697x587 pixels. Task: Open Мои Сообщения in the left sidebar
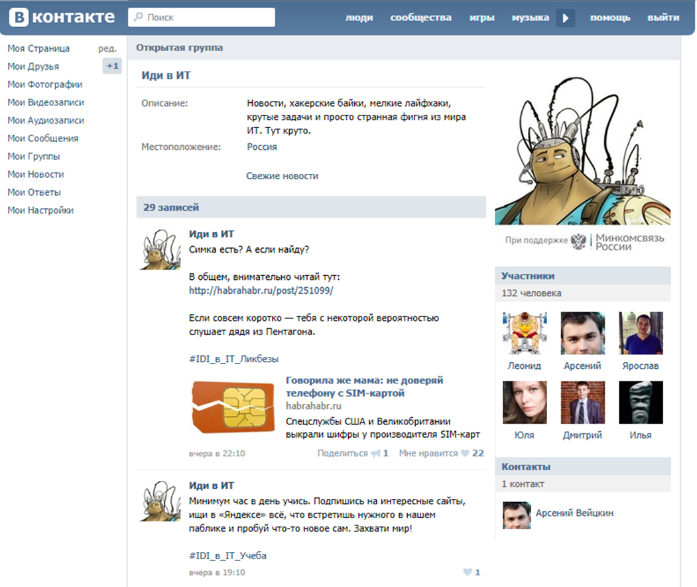[43, 139]
